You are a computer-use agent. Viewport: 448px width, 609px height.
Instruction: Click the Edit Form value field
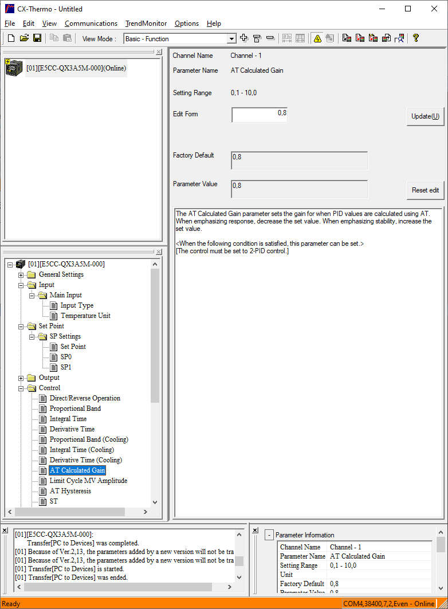tap(260, 115)
